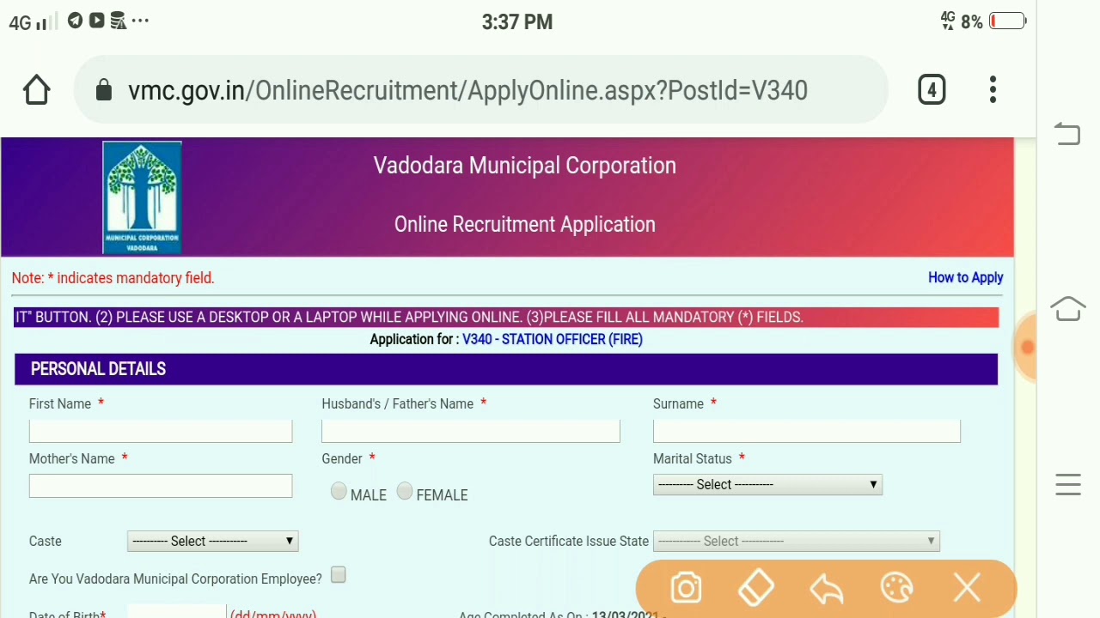
Task: Focus the First Name input field
Action: click(x=161, y=431)
